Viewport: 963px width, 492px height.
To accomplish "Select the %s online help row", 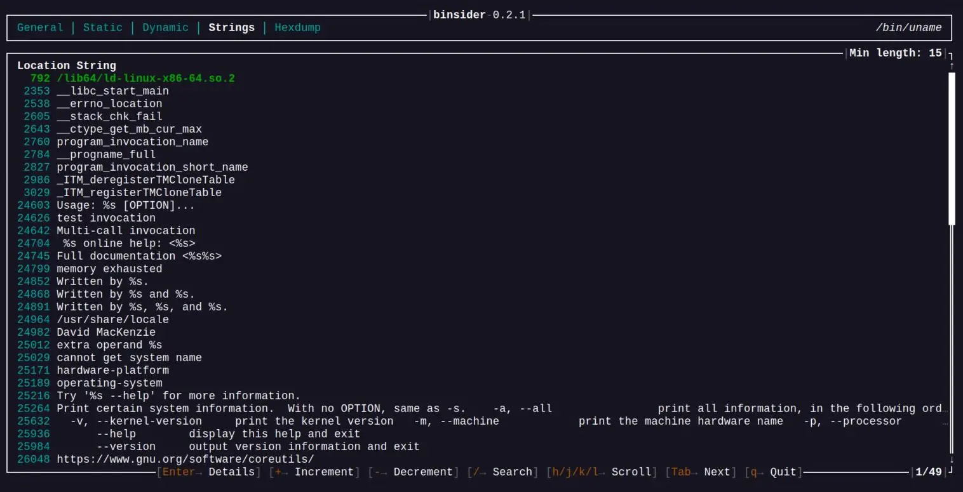I will point(481,244).
